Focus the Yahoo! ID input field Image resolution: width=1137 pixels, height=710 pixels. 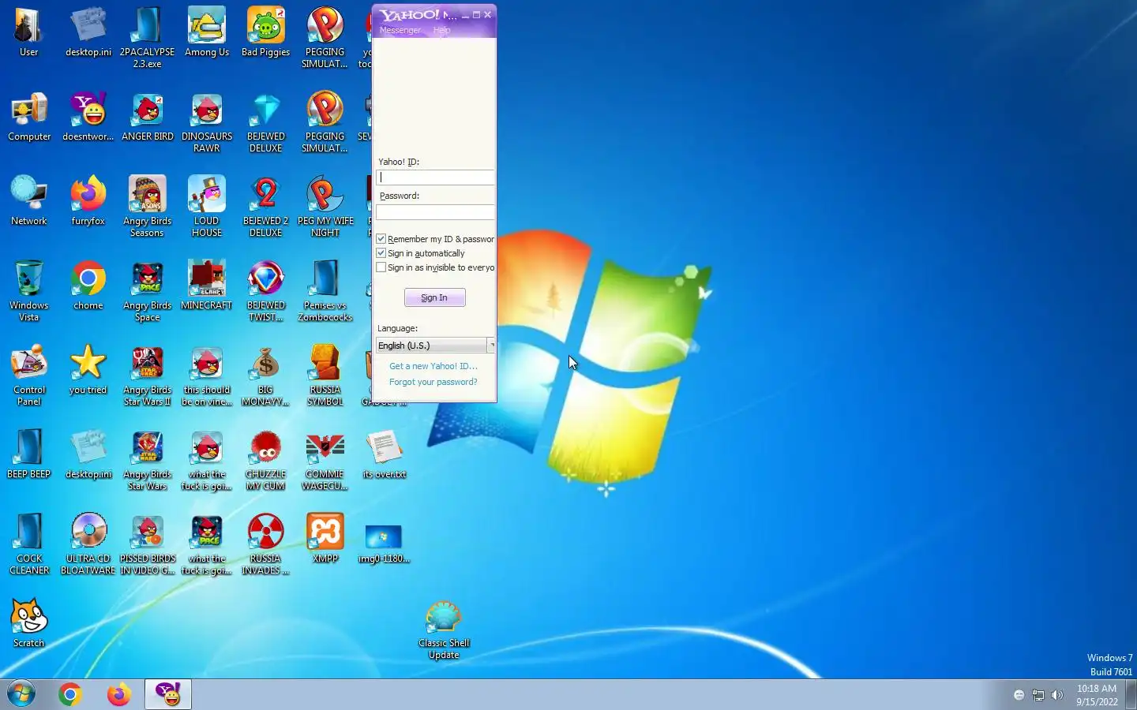435,177
